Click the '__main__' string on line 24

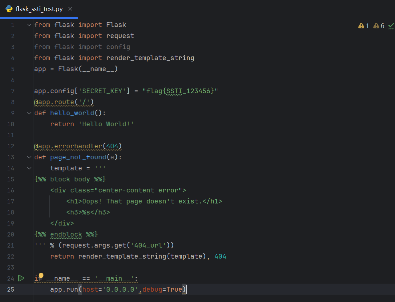click(114, 279)
